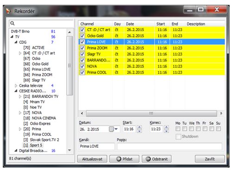Click the Kanál field showing Prima LOVE
This screenshot has width=232, height=170.
click(x=97, y=146)
